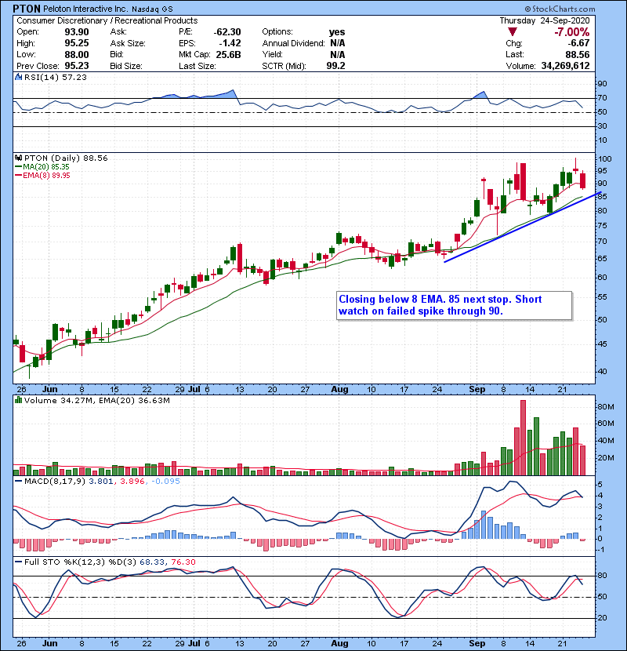Screen dimensions: 627x651
Task: Click the Last Size label
Action: (197, 66)
